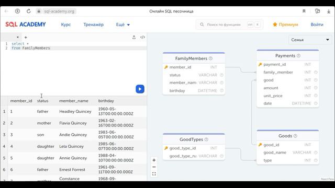Click 'from FamilyMembers' code line
The image size is (335, 188).
click(x=31, y=48)
